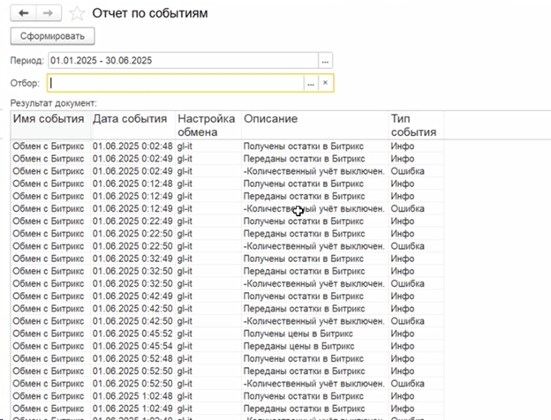Select the Дата события column header

pyautogui.click(x=130, y=119)
